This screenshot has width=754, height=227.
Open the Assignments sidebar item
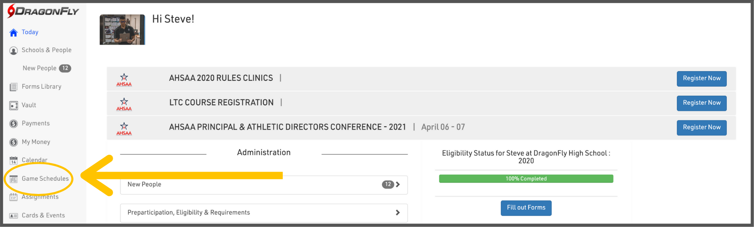tap(40, 197)
